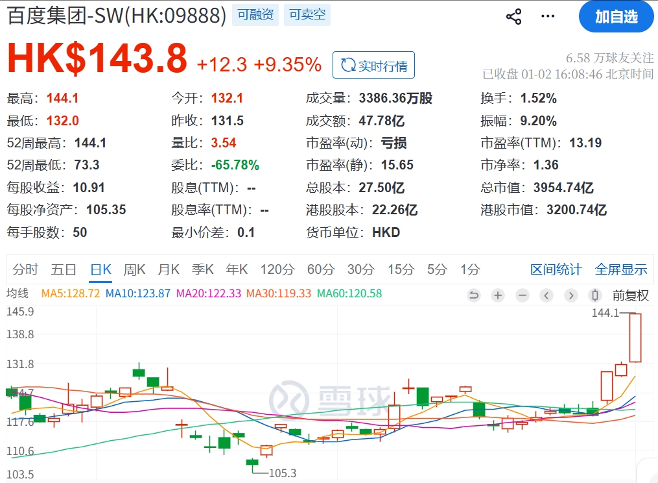
Task: Select the 月K chart tab
Action: [x=169, y=269]
